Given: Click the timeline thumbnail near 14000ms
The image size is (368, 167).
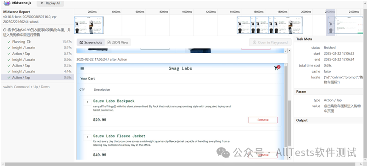Looking at the screenshot, I should click(x=243, y=25).
